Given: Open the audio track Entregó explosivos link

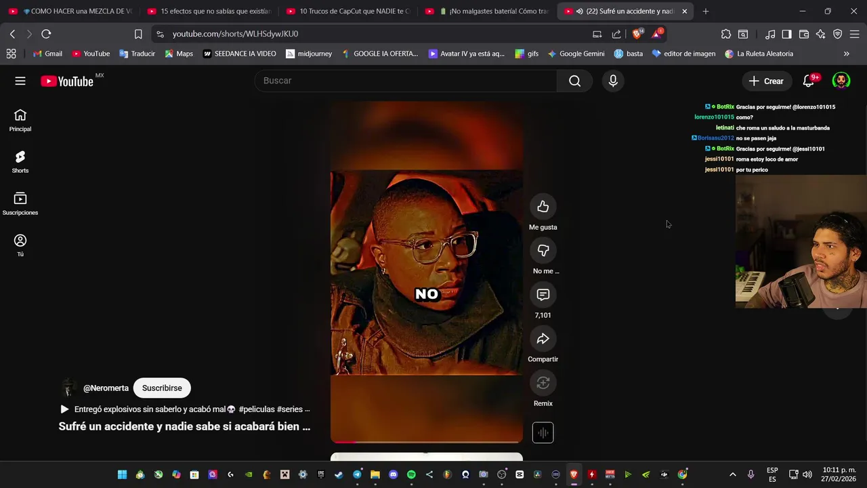Looking at the screenshot, I should click(x=185, y=409).
